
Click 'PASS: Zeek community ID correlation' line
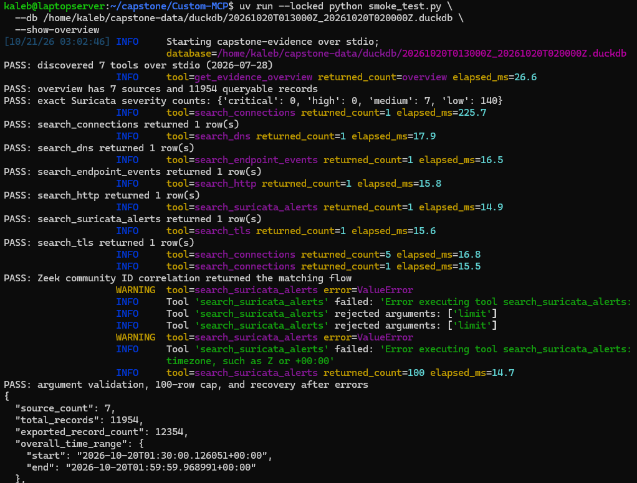tap(178, 278)
